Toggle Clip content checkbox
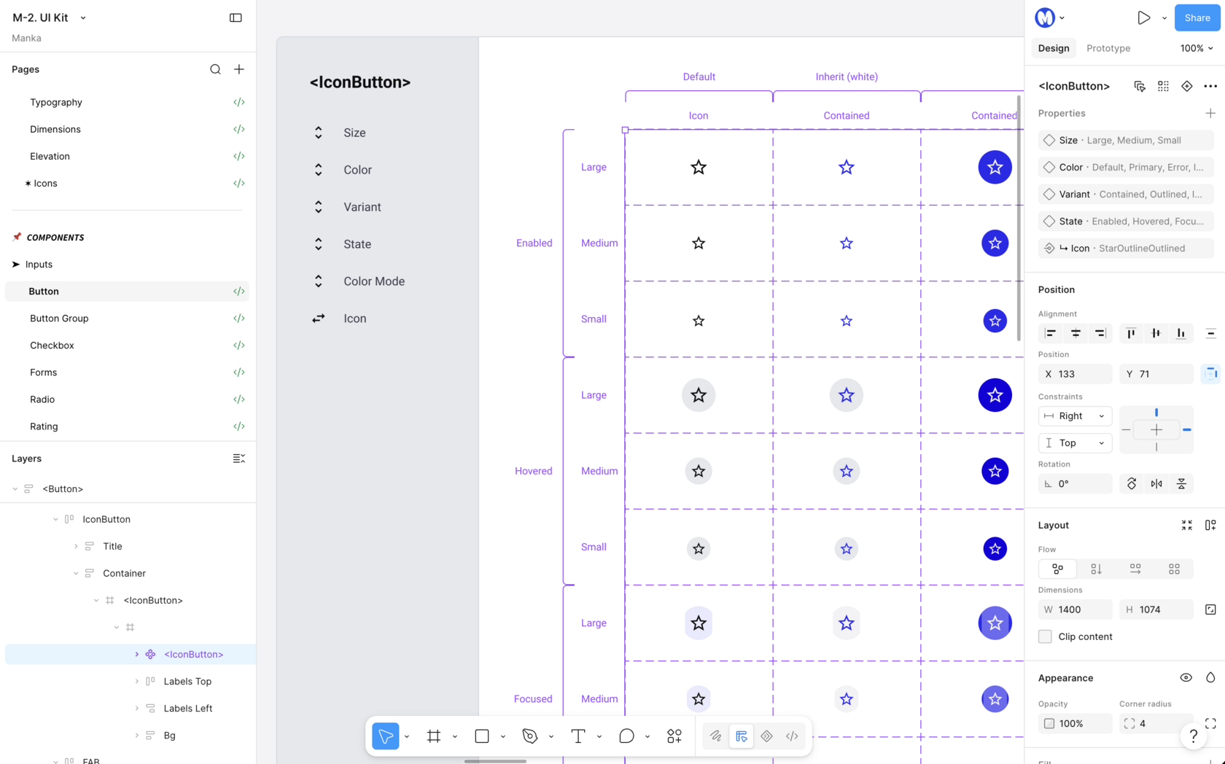1225x764 pixels. (1045, 636)
